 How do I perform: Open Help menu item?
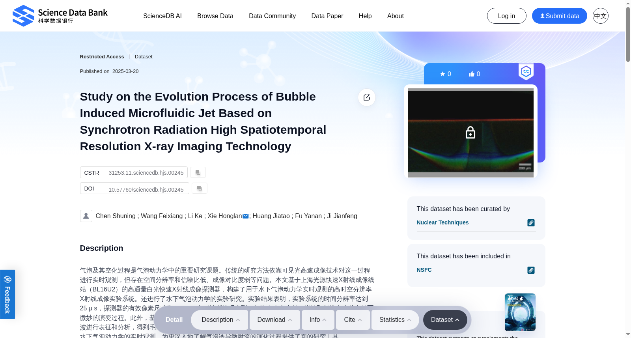click(x=365, y=16)
